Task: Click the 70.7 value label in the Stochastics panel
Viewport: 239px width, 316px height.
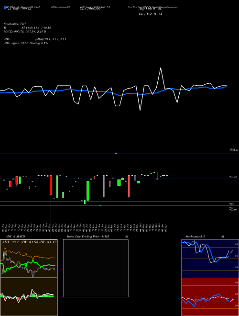Action: [x=231, y=252]
